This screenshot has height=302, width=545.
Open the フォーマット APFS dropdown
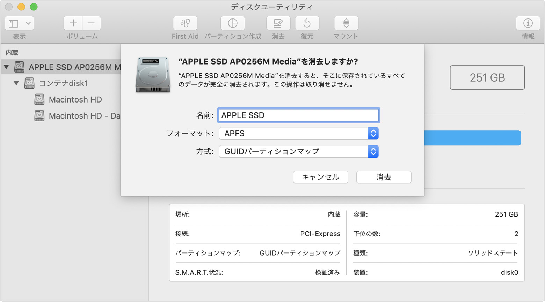pos(299,134)
